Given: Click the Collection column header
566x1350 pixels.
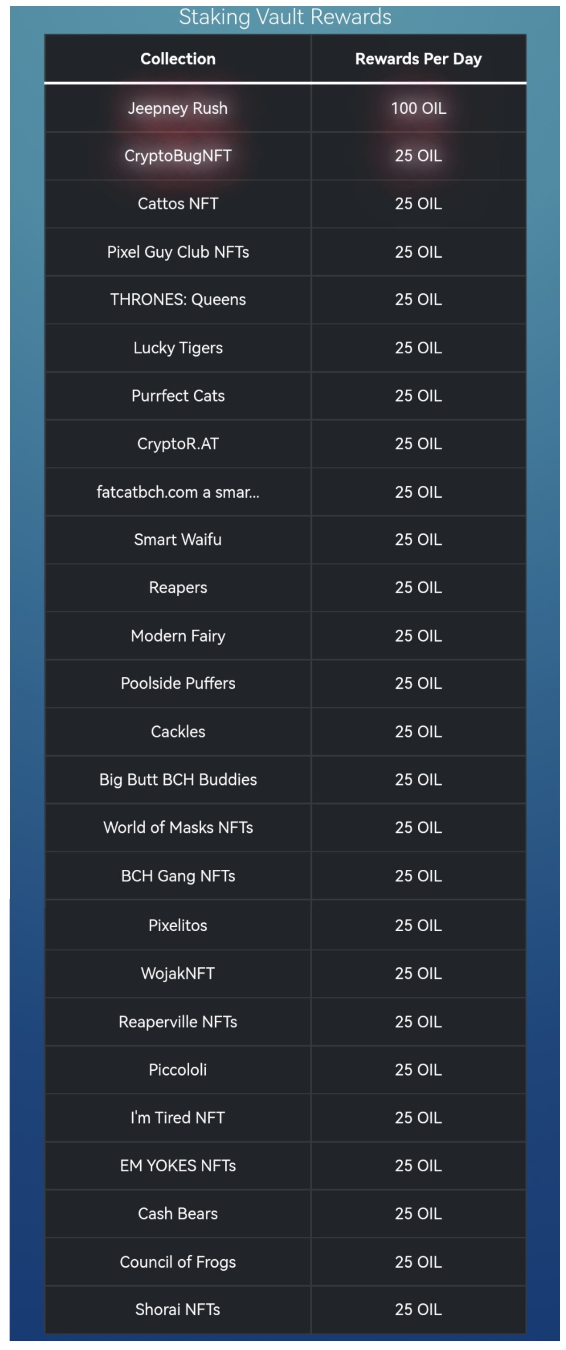Looking at the screenshot, I should (177, 59).
